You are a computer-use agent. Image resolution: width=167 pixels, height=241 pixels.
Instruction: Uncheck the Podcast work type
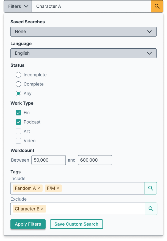click(18, 122)
